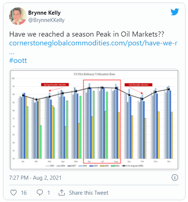Click the Twitter bird logo icon
This screenshot has width=188, height=202.
pyautogui.click(x=174, y=12)
